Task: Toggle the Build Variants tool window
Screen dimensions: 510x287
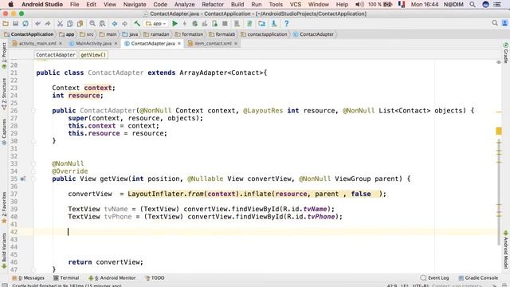Action: (x=4, y=250)
